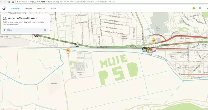Click the Str. Mesteacăniș street label

pyautogui.click(x=81, y=15)
